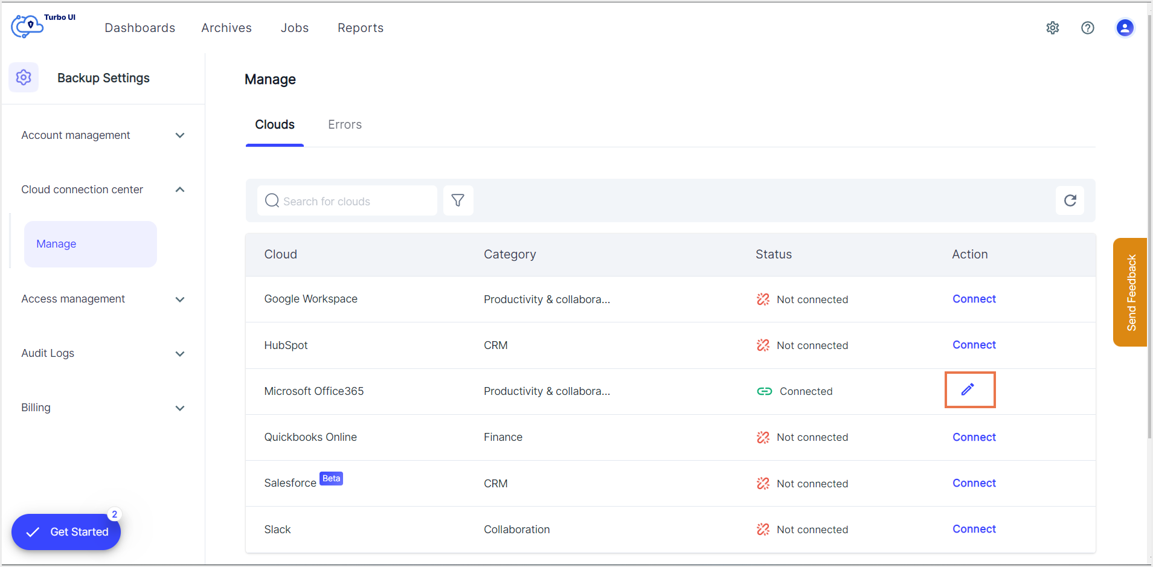Expand the Audit Logs section
The height and width of the screenshot is (567, 1153).
point(179,354)
